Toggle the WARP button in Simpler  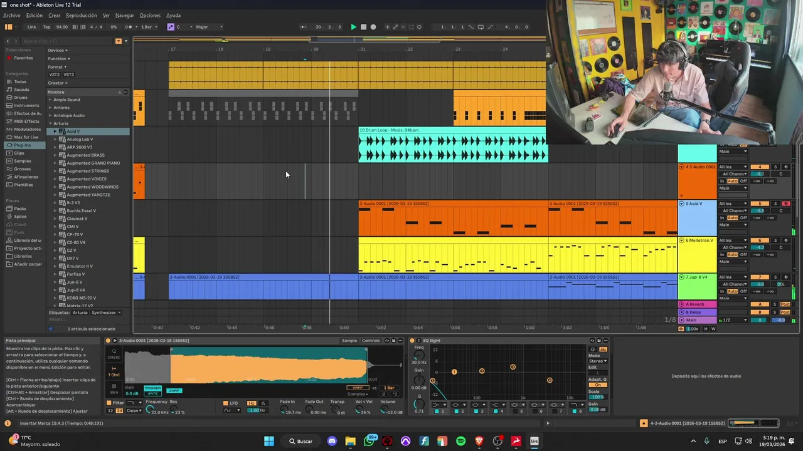pyautogui.click(x=358, y=388)
